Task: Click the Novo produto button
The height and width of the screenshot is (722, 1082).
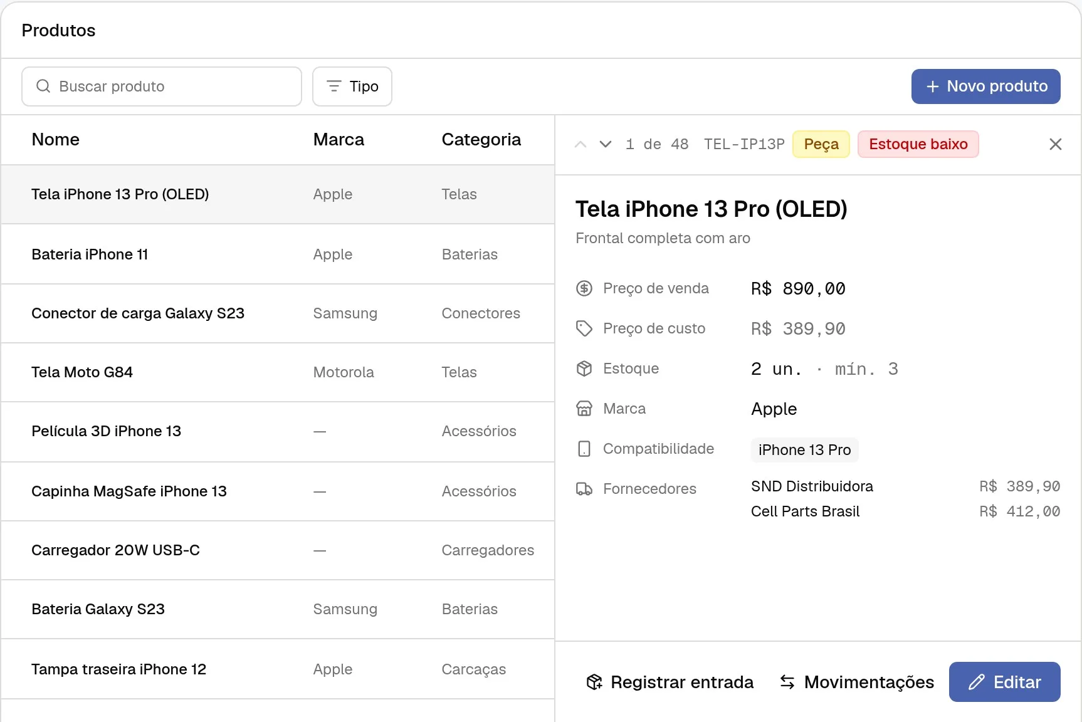Action: 986,86
